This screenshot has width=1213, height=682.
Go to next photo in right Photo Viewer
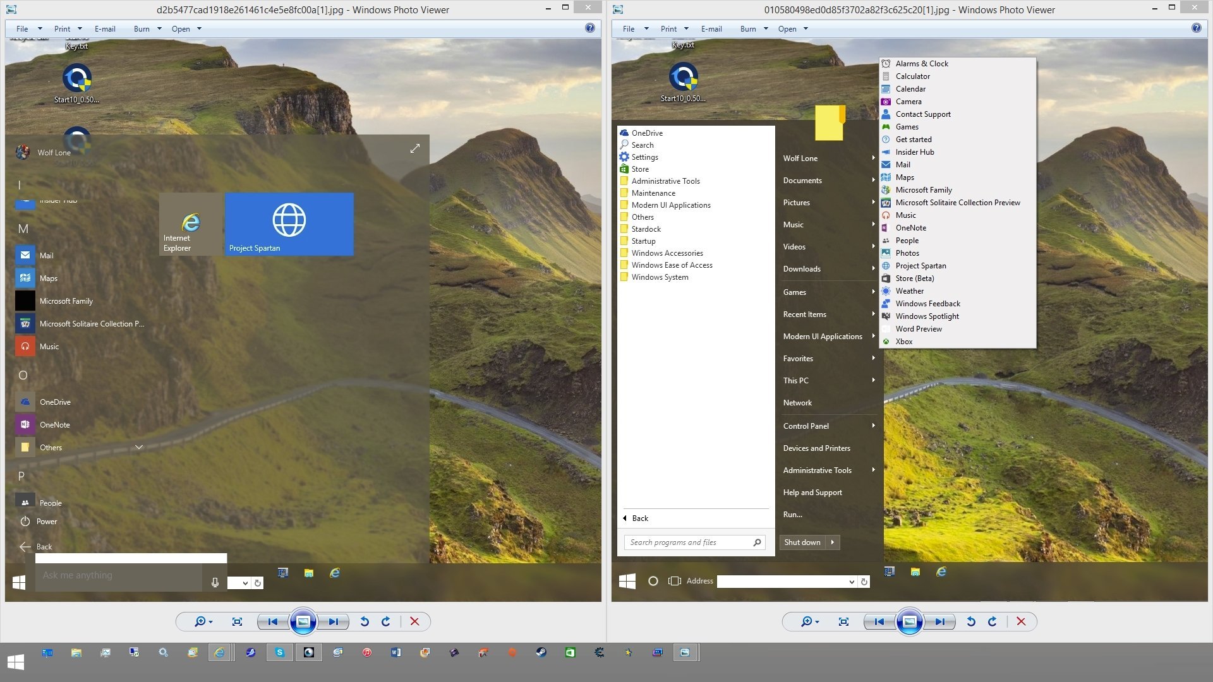(939, 622)
